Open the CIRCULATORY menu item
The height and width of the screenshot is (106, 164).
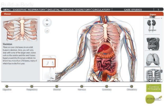pos(101,10)
